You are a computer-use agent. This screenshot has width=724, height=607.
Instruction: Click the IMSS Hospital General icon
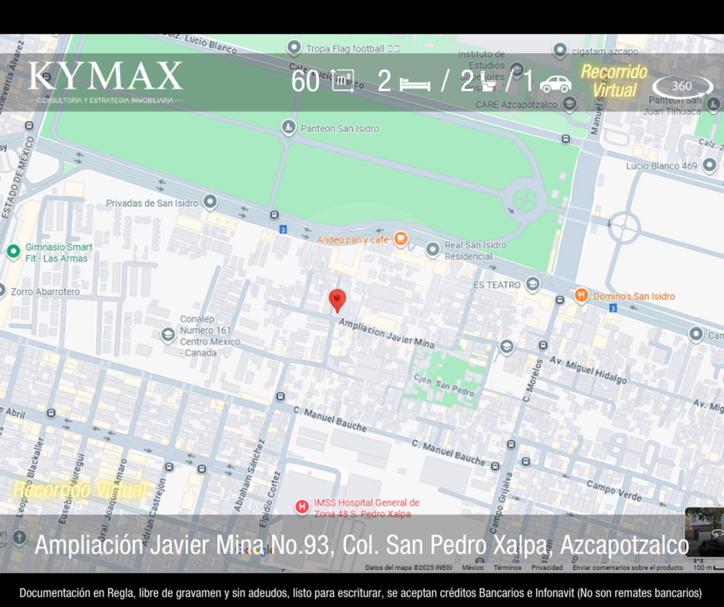[302, 507]
